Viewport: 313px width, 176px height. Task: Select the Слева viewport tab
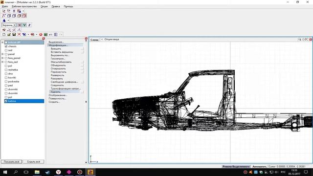(94, 40)
